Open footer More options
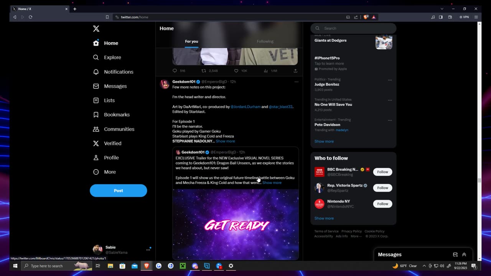Viewport: 491px width, 276px height. [356, 236]
